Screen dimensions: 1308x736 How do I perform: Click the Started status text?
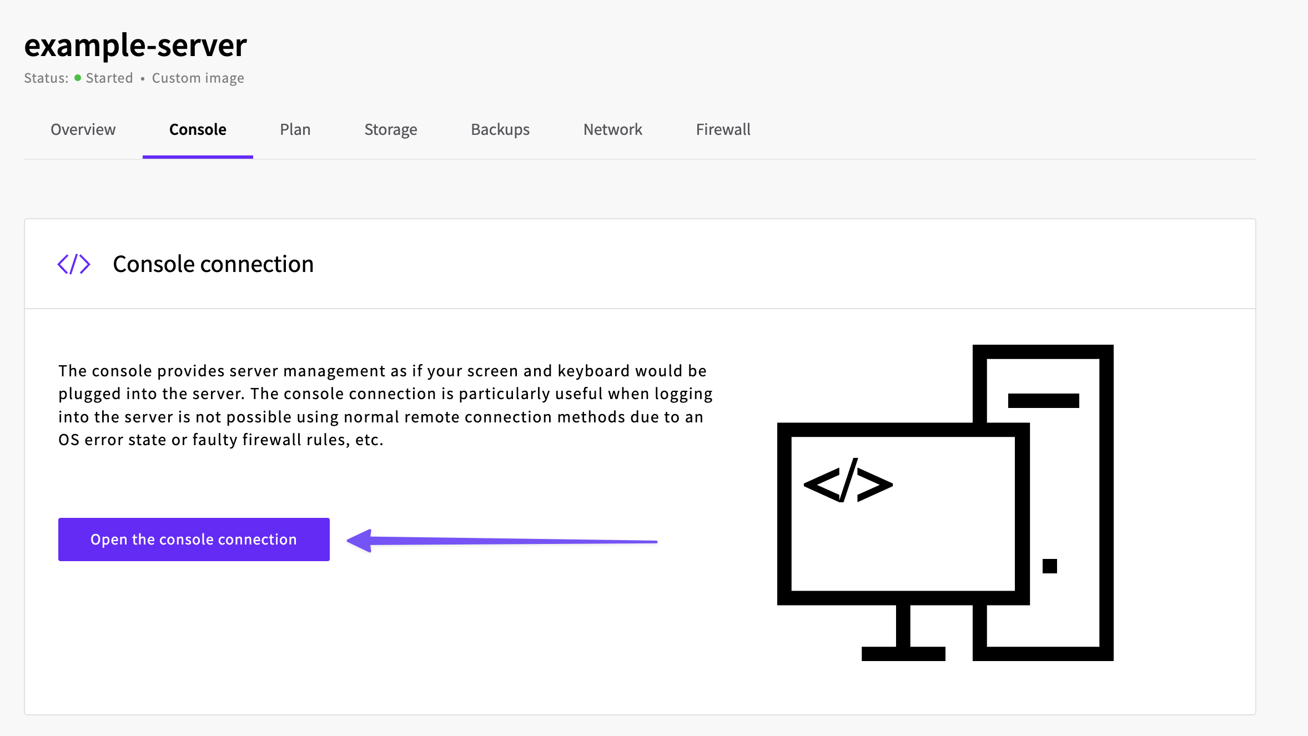point(109,78)
